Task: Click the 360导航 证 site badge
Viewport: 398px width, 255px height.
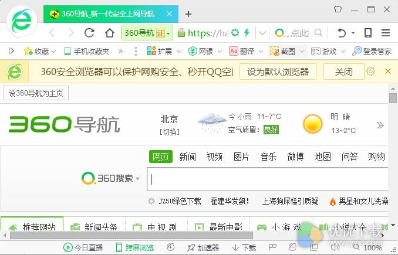Action: pyautogui.click(x=147, y=33)
